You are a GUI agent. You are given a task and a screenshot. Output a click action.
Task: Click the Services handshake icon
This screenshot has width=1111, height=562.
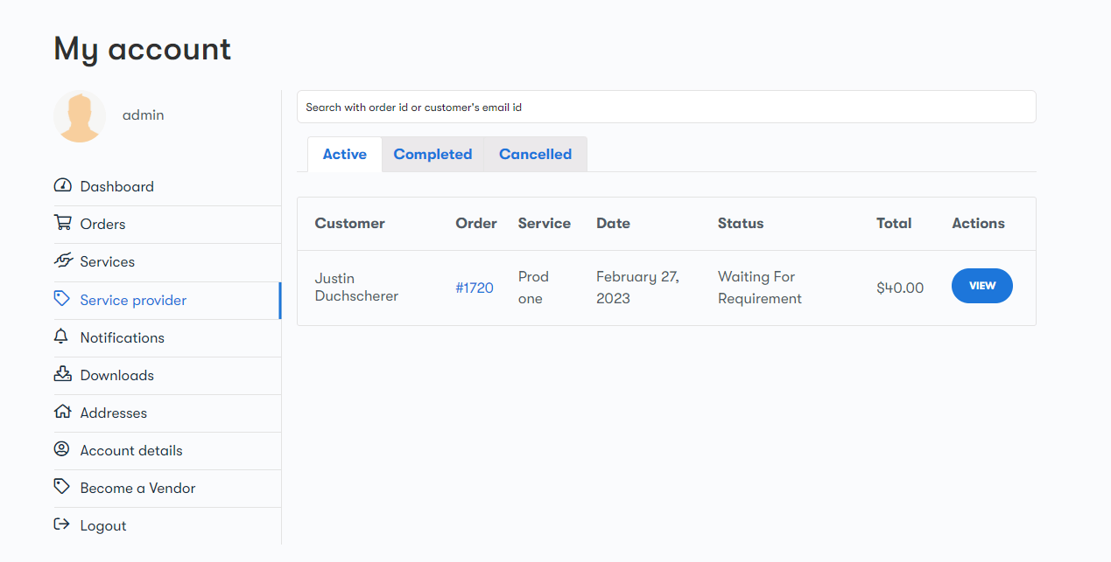pos(62,261)
